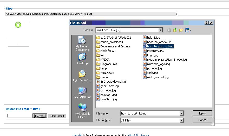This screenshot has width=229, height=136.
Task: Create new folder icon in dialog toolbar
Action: pyautogui.click(x=181, y=30)
